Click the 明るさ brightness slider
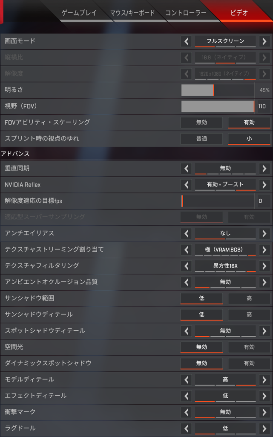Image resolution: width=273 pixels, height=437 pixels. (218, 90)
